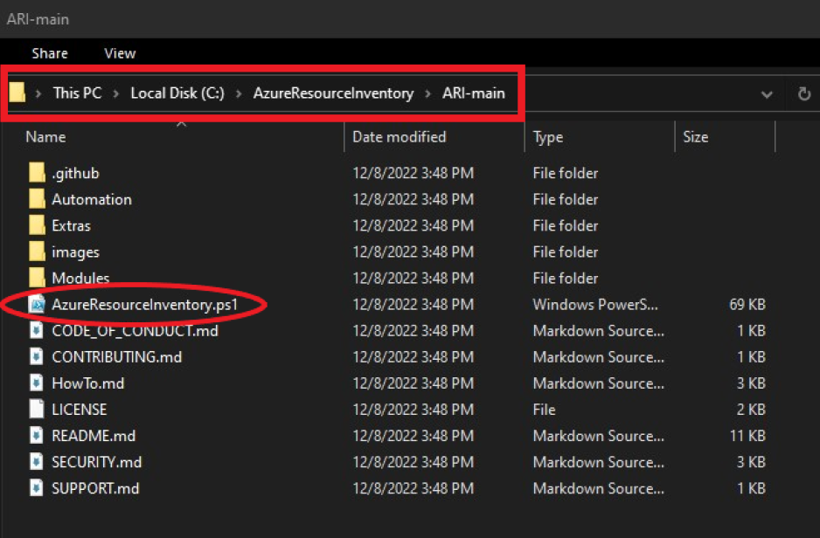This screenshot has width=820, height=538.
Task: Switch to the View tab
Action: point(119,53)
